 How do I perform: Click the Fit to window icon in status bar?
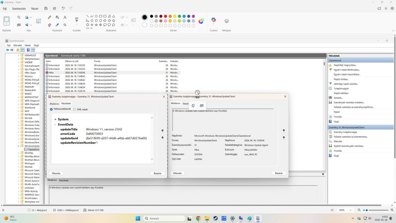click(332, 210)
